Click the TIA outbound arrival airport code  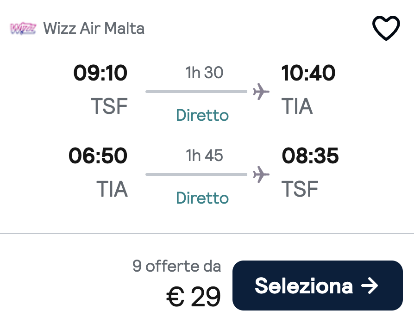(297, 106)
